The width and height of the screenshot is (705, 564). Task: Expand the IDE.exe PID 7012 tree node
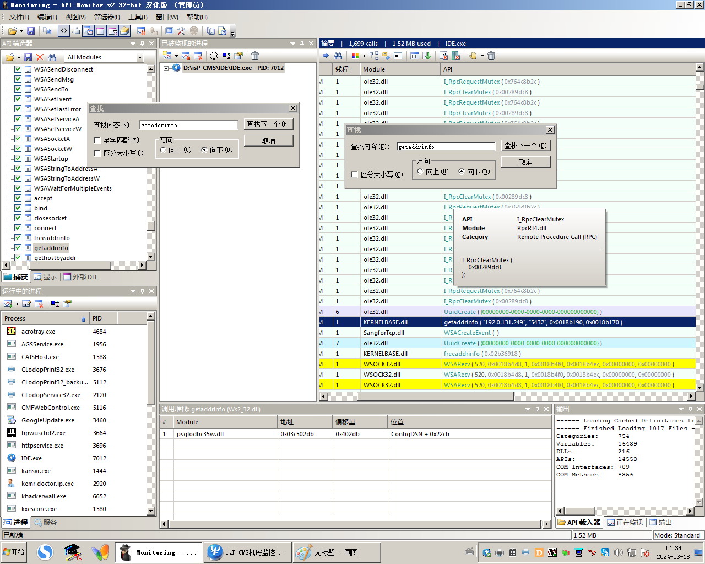pos(166,68)
